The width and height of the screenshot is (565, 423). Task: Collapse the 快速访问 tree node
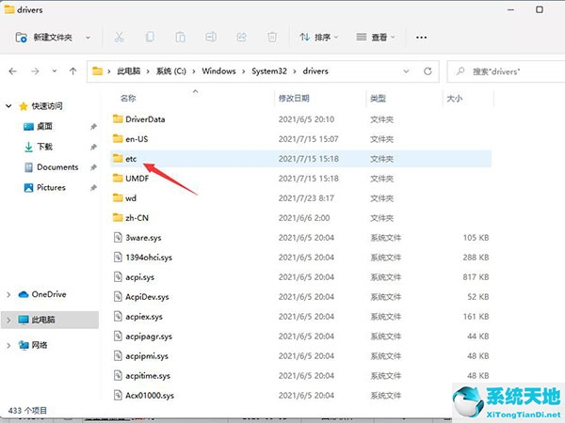[x=8, y=105]
